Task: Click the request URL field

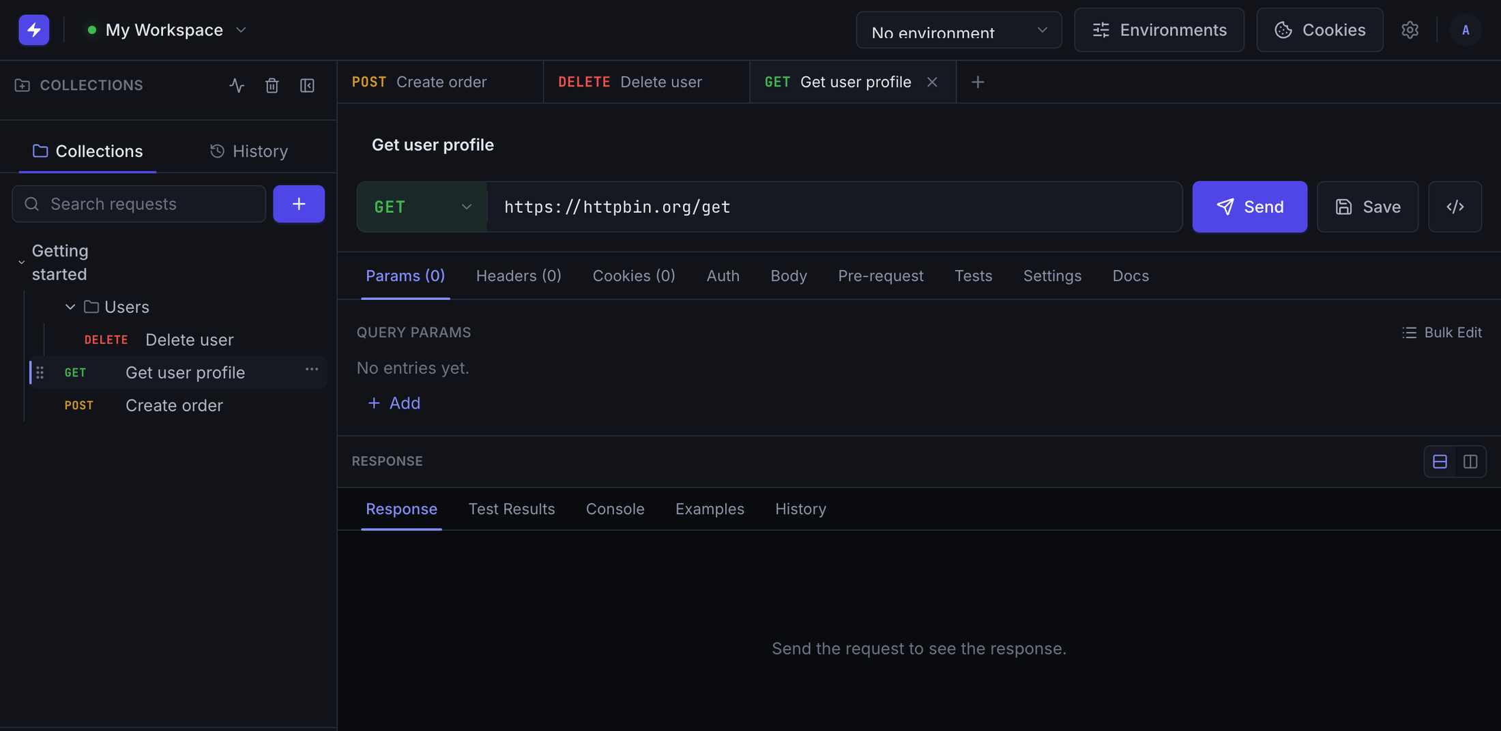Action: coord(834,207)
